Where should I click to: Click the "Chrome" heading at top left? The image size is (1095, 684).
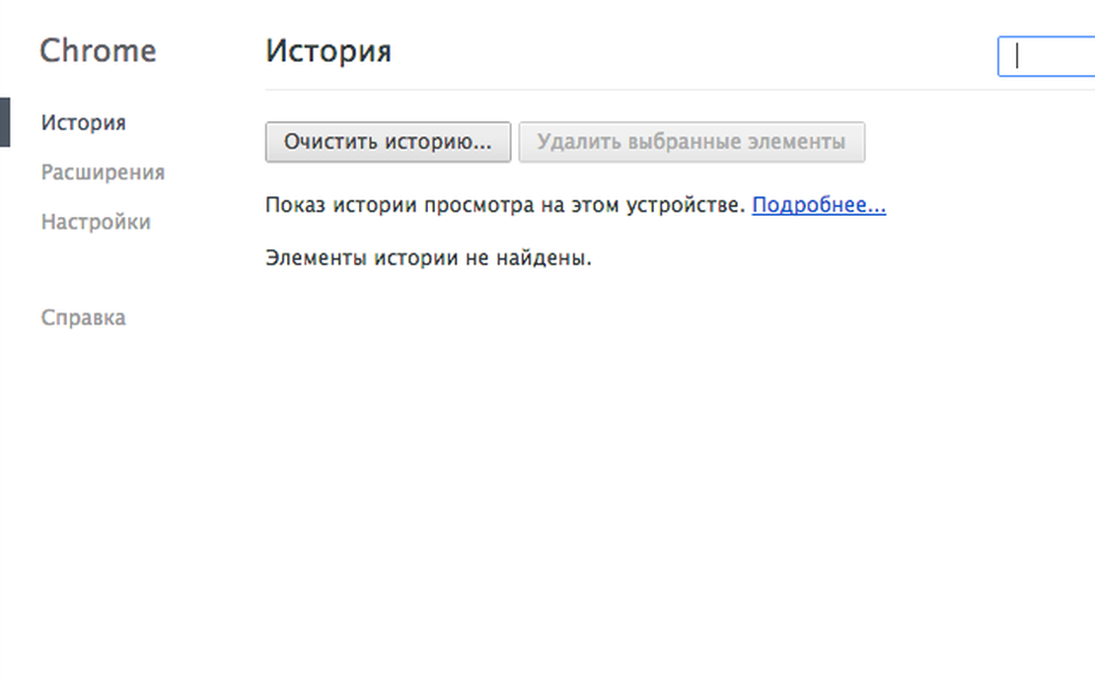point(98,50)
